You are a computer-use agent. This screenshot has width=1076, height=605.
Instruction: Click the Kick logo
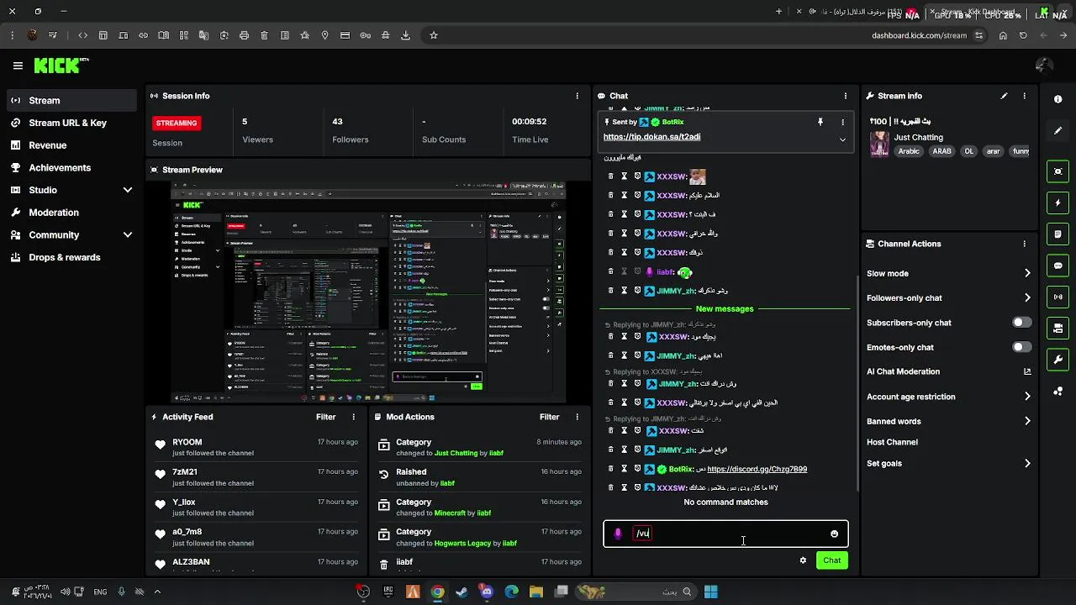click(x=61, y=66)
